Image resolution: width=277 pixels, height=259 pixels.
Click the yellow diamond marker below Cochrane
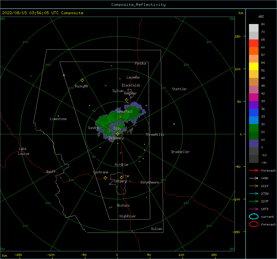(105, 178)
